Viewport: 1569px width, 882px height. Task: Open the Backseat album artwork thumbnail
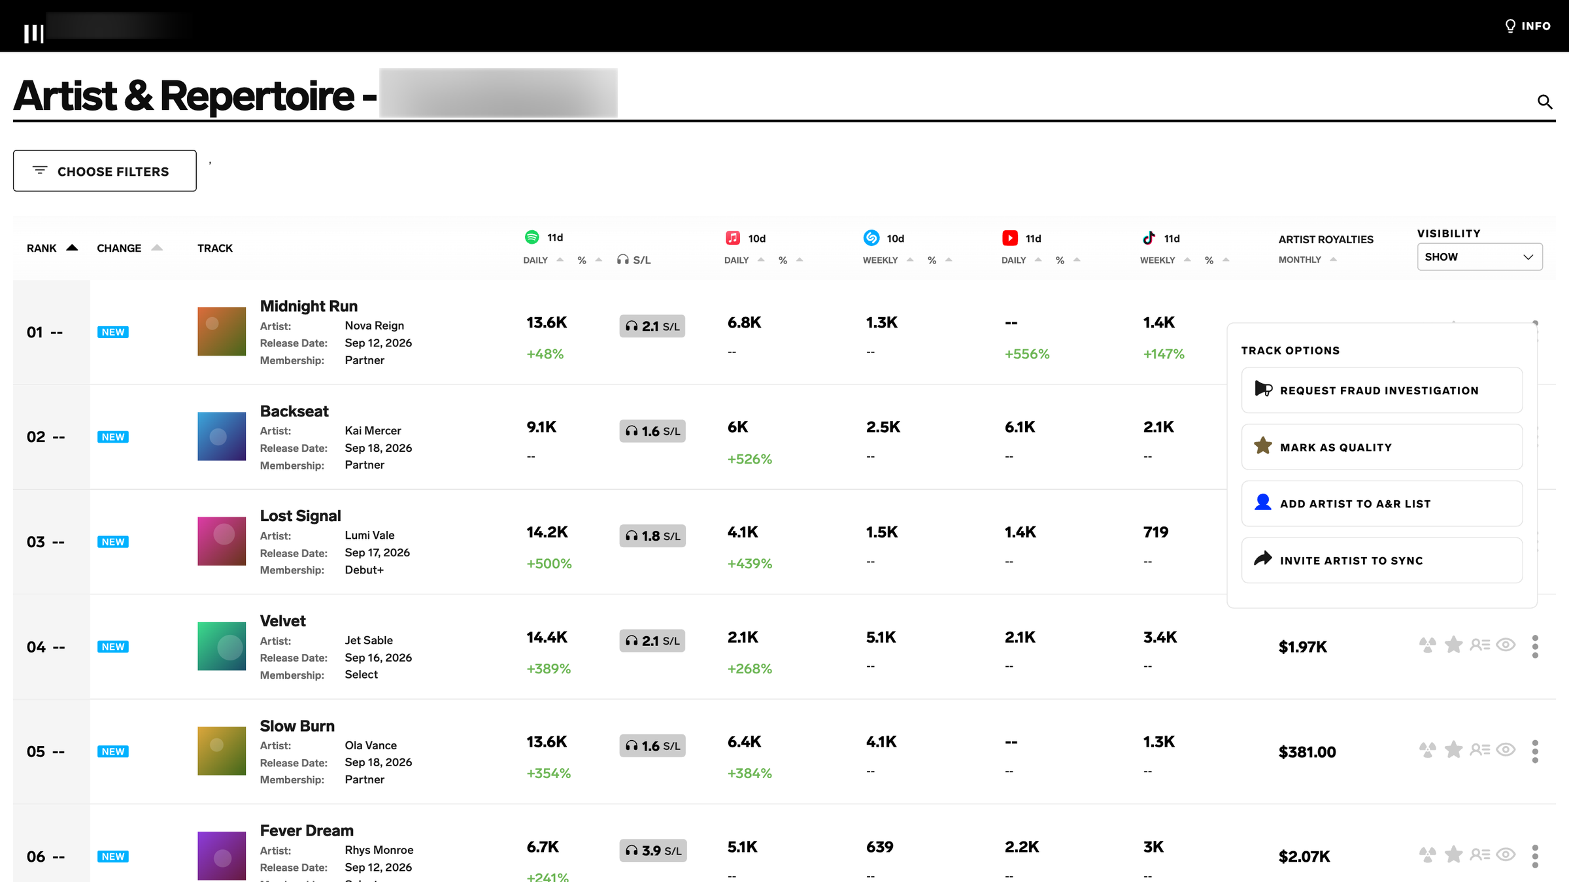(x=222, y=436)
